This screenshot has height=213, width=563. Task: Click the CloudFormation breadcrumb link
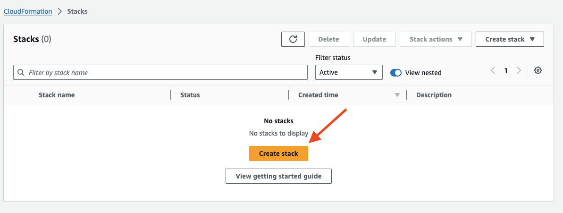tap(28, 11)
